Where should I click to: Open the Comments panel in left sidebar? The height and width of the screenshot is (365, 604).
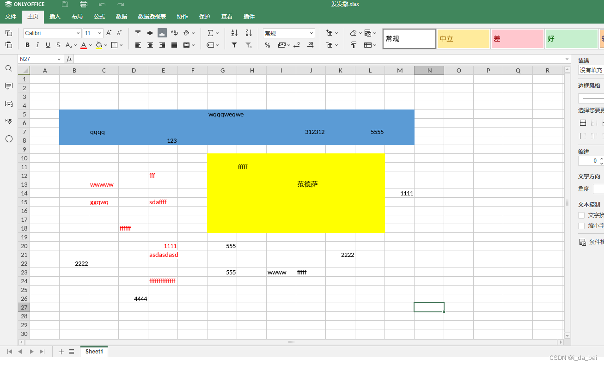(x=9, y=86)
